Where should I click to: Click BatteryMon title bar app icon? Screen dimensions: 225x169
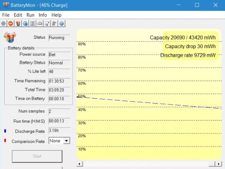[x=6, y=5]
